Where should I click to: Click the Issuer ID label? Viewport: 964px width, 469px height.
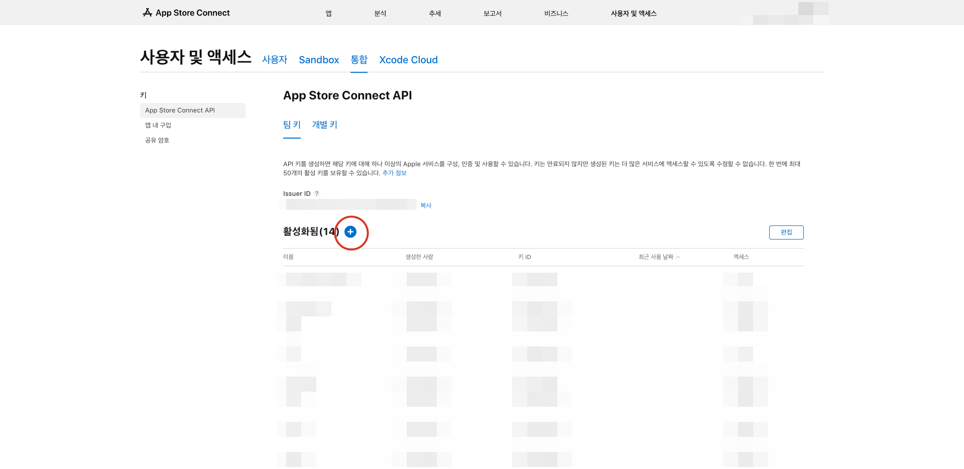(297, 194)
